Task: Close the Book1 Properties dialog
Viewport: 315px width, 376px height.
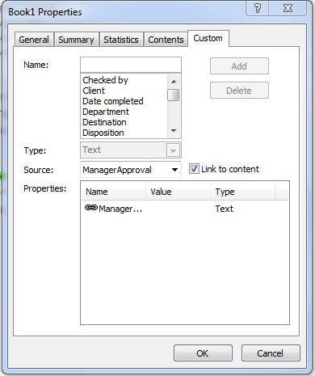Action: coord(288,9)
